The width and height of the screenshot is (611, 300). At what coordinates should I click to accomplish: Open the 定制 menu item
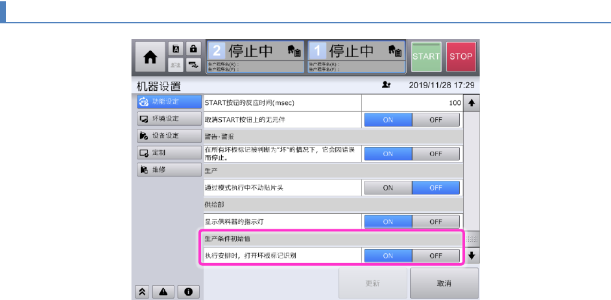tap(169, 153)
